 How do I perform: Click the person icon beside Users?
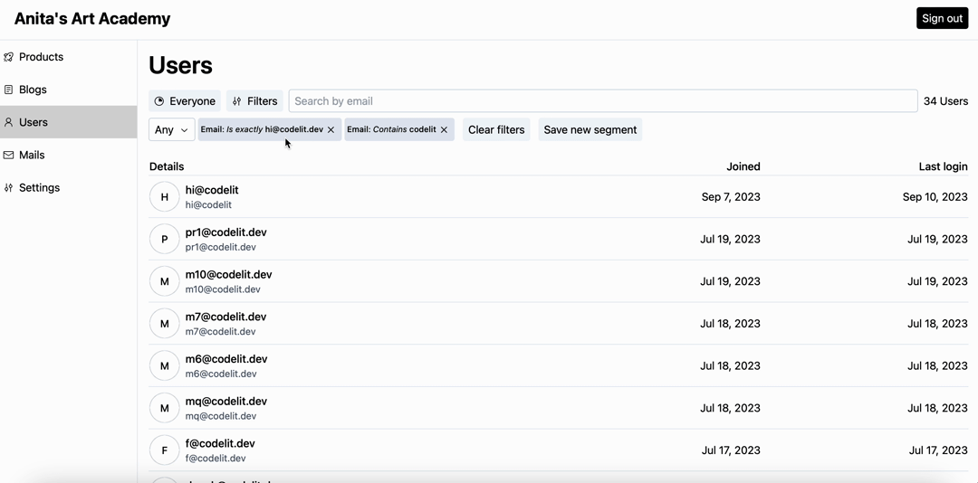tap(9, 122)
